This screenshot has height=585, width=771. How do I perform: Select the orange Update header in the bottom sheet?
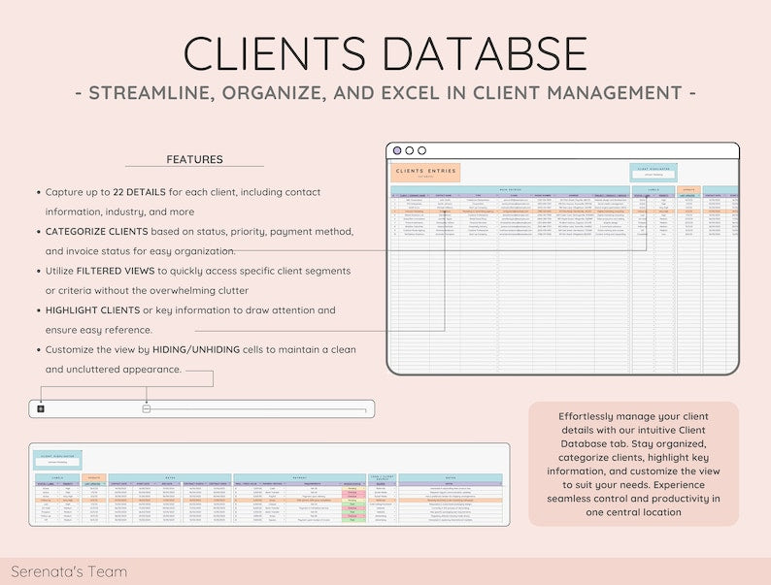[x=94, y=477]
